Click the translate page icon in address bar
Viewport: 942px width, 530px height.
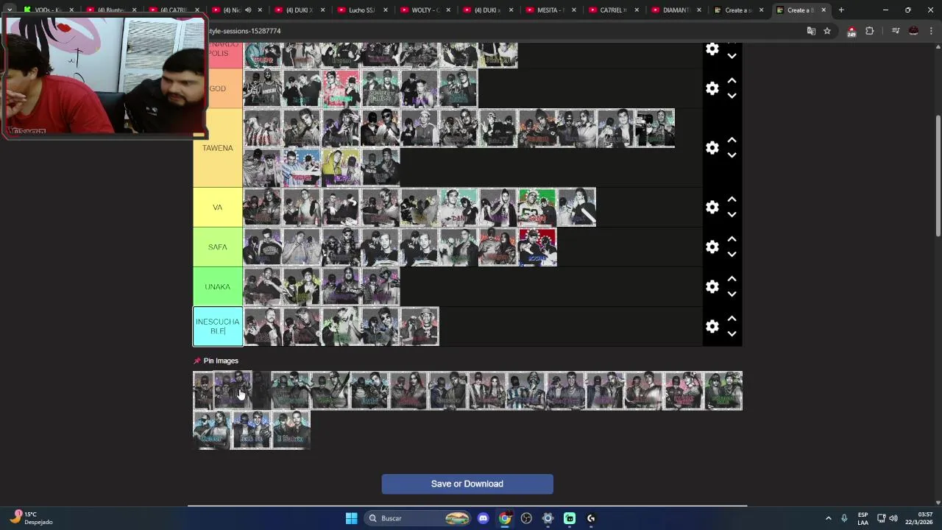[x=811, y=31]
